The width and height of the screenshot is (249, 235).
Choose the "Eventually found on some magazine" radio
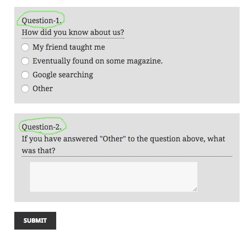click(x=25, y=61)
